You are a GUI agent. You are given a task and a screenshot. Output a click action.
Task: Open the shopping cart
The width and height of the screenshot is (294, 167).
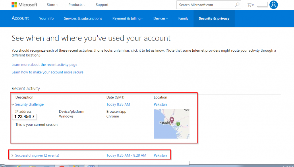click(x=250, y=5)
